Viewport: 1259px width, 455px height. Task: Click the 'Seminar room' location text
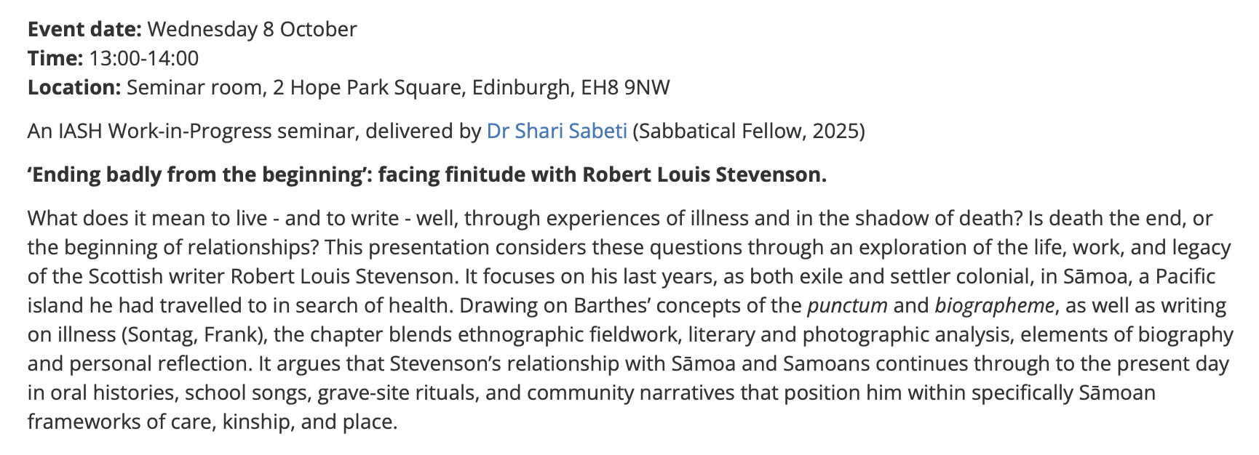[194, 87]
